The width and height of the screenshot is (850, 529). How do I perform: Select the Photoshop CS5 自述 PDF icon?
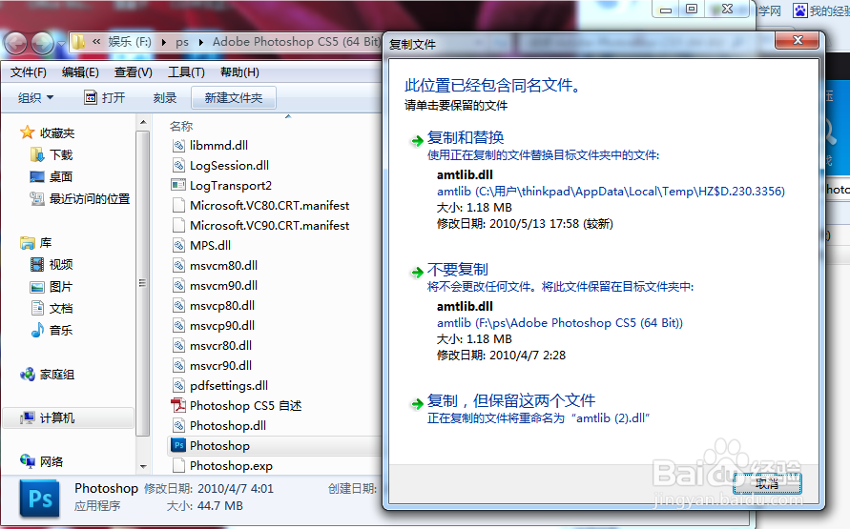coord(178,405)
